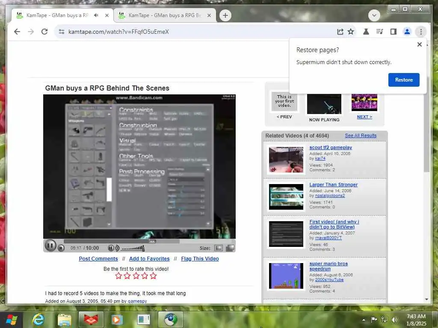
Task: Open Larger Than Stronger thumbnail
Action: click(286, 196)
